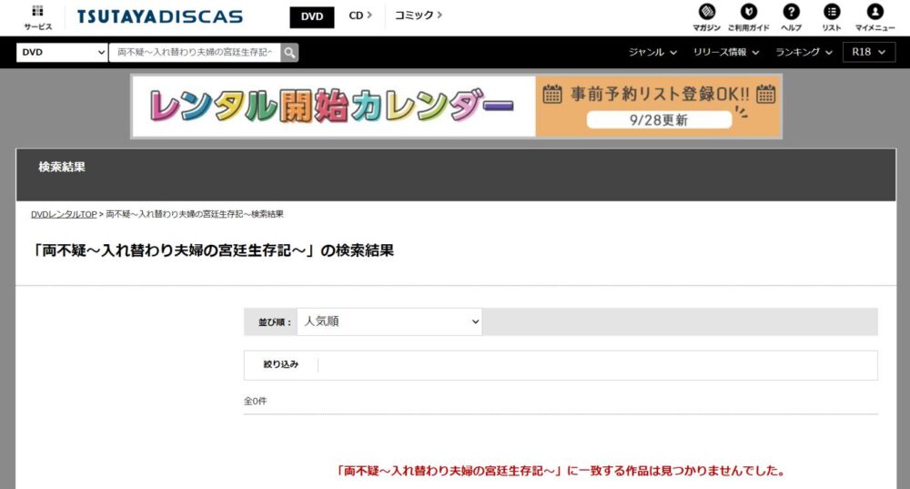Open the レンタル開始カレンダー banner
This screenshot has width=910, height=489.
tap(456, 107)
